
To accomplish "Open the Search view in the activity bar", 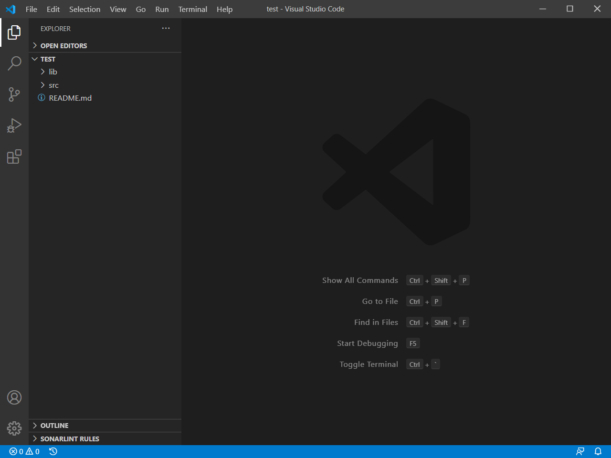I will point(14,63).
